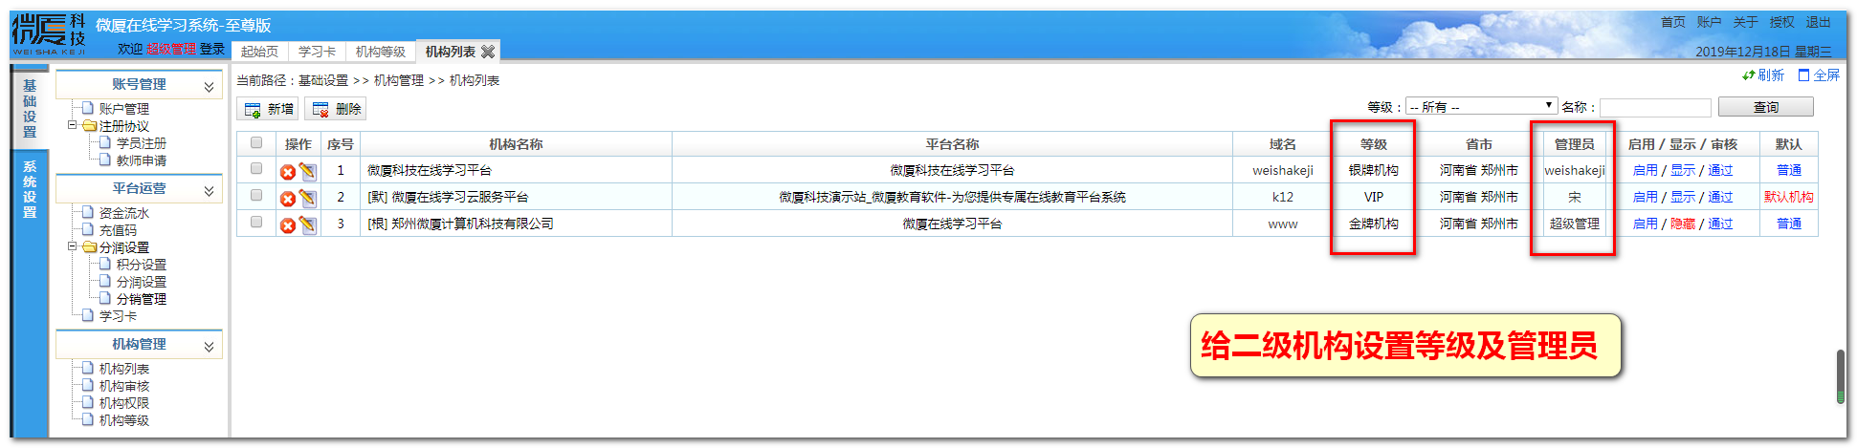Image resolution: width=1857 pixels, height=448 pixels.
Task: Select the checkbox for row 3 郑州微厦计算机科技有限公司
Action: point(255,223)
